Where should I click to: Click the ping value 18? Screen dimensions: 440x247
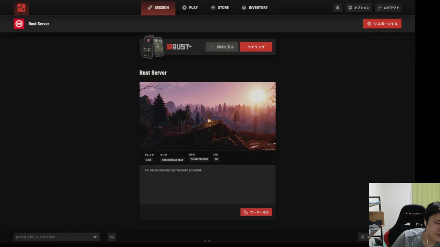point(216,159)
